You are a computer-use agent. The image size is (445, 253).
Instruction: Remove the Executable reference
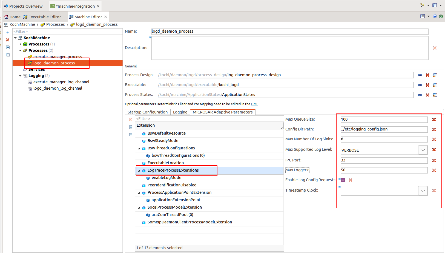point(427,85)
